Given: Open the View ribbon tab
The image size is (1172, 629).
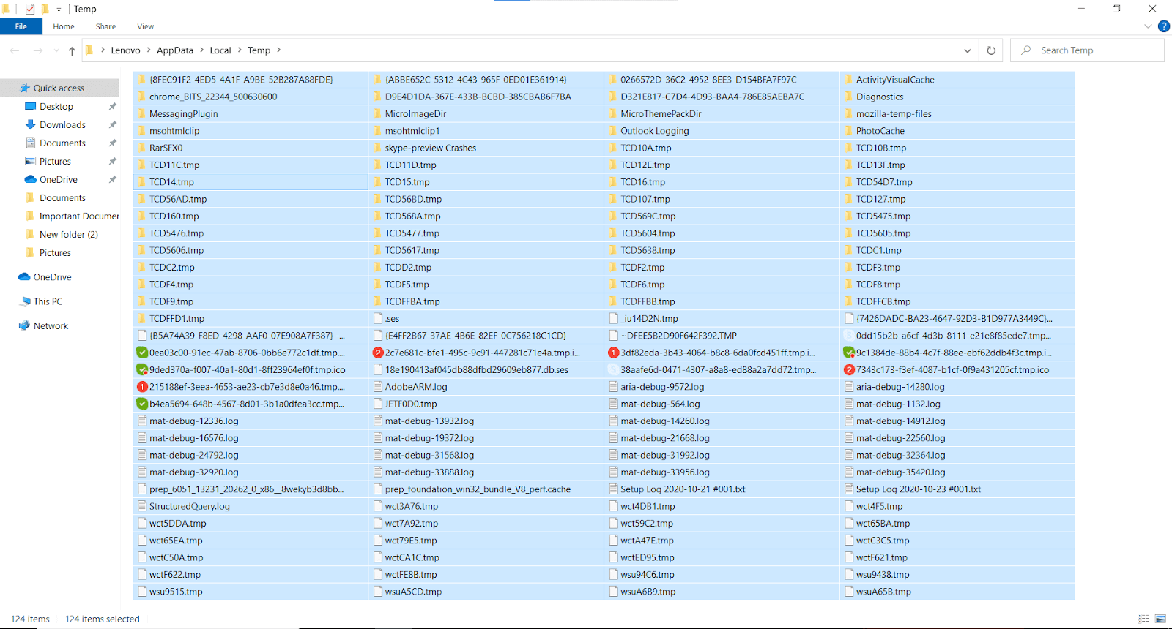Looking at the screenshot, I should pos(145,26).
